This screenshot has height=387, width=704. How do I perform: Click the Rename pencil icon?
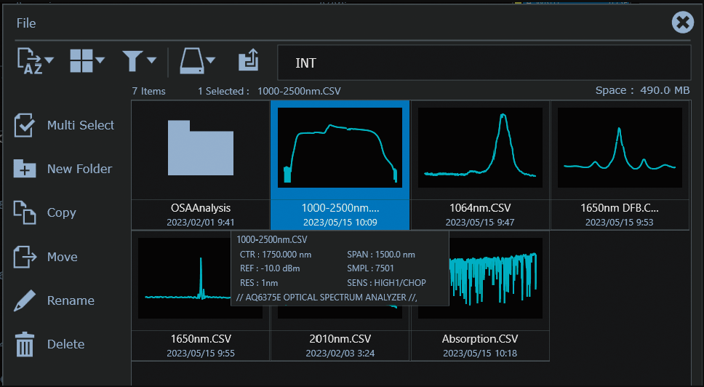(x=25, y=300)
